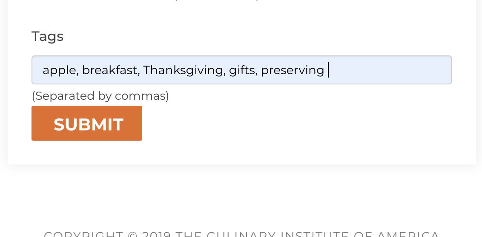Click "2019" in the footer line
Image resolution: width=482 pixels, height=237 pixels.
click(156, 234)
